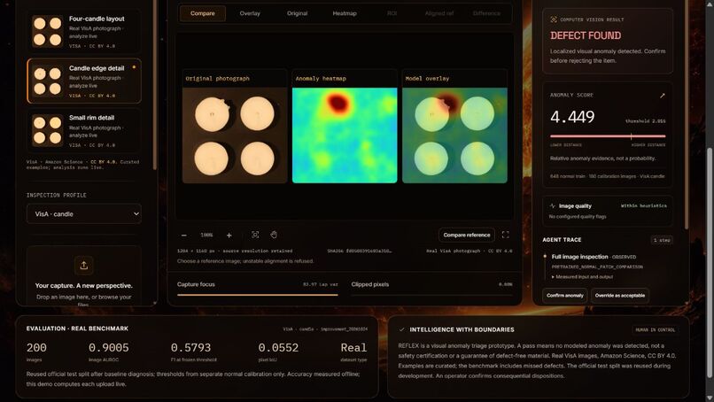Zoom in with the plus icon

pos(229,236)
